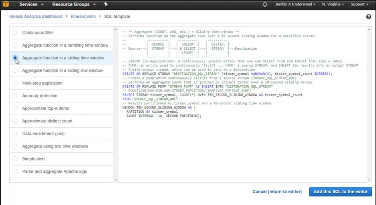Click the PARTITION BY ticker_symbol line
The image size is (376, 205).
pyautogui.click(x=152, y=112)
